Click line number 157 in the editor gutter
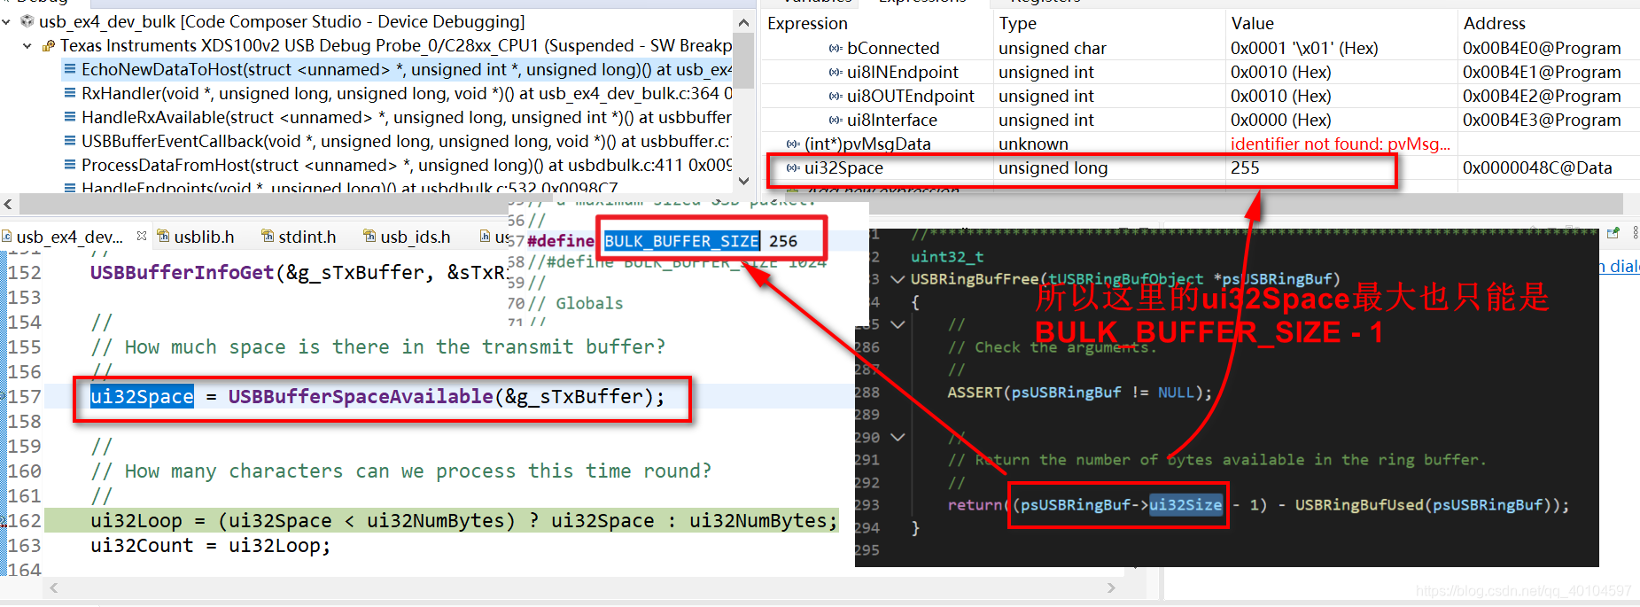The height and width of the screenshot is (607, 1640). (25, 396)
